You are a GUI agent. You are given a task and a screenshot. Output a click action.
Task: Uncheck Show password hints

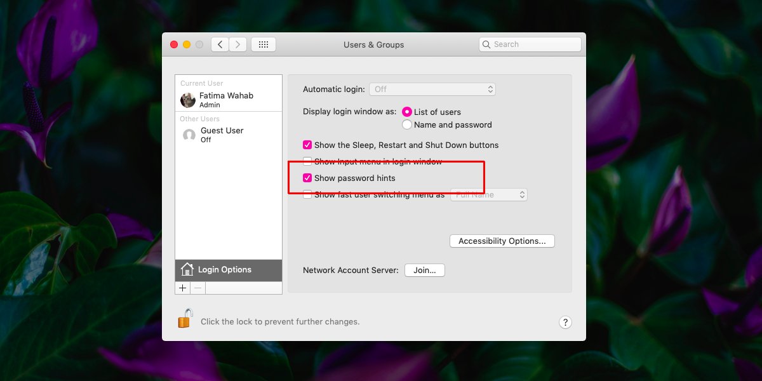tap(307, 178)
